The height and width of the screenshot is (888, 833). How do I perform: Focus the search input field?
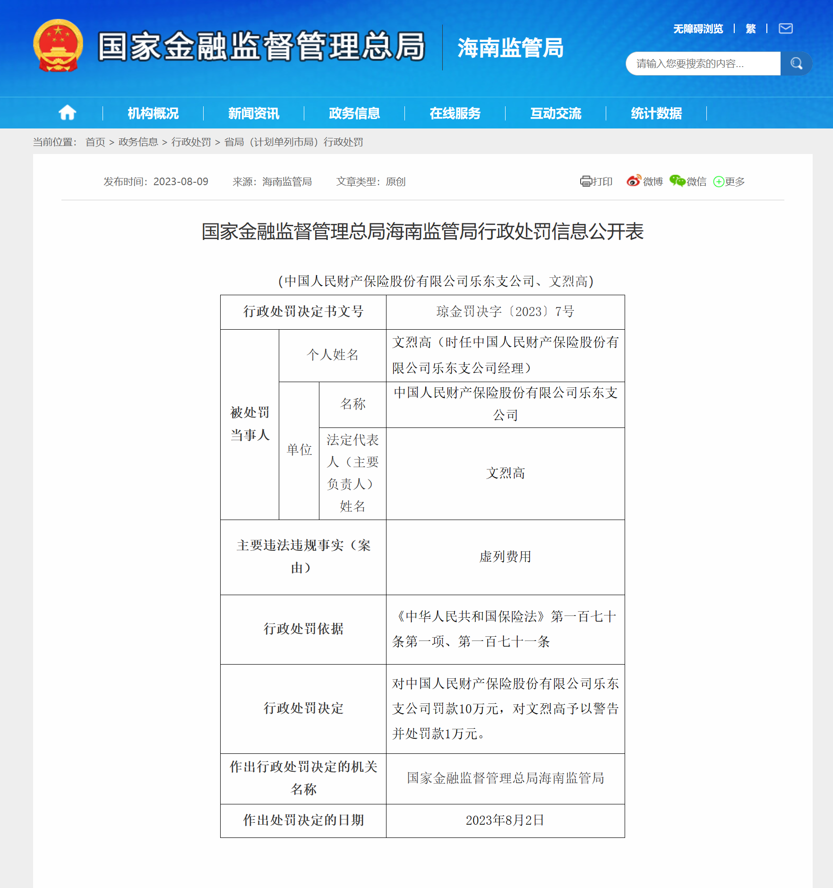703,63
